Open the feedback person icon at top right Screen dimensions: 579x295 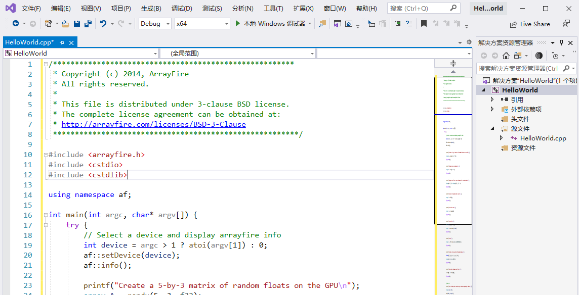click(566, 24)
